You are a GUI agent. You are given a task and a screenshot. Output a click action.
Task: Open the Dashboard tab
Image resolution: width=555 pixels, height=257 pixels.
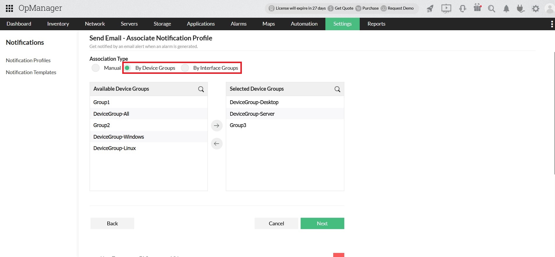(x=19, y=24)
